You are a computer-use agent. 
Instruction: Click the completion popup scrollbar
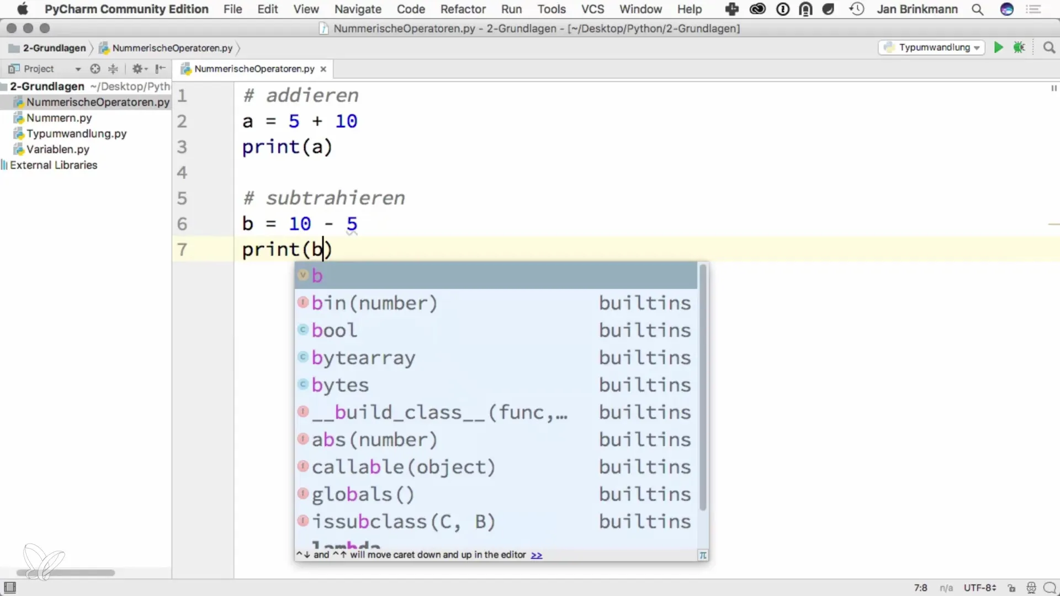coord(703,387)
